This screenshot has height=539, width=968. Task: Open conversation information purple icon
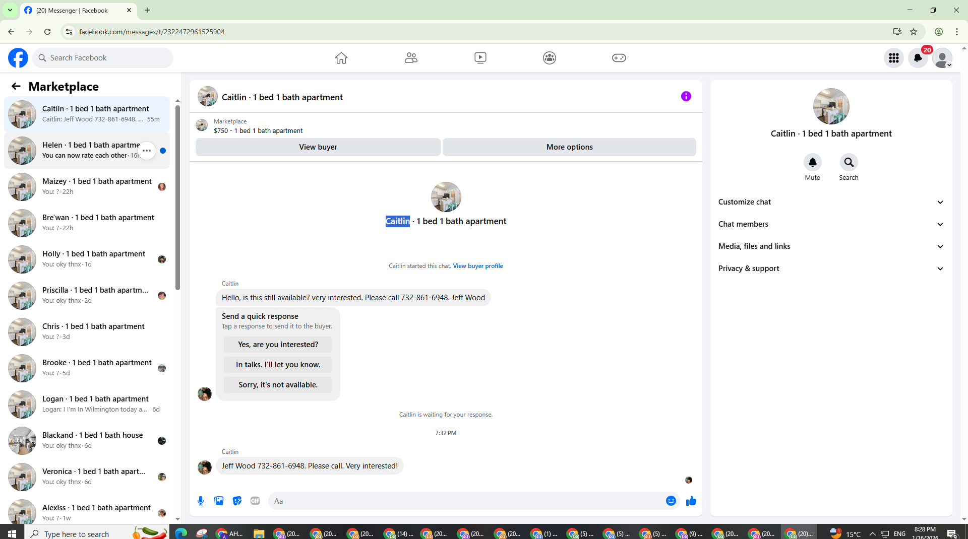tap(686, 96)
